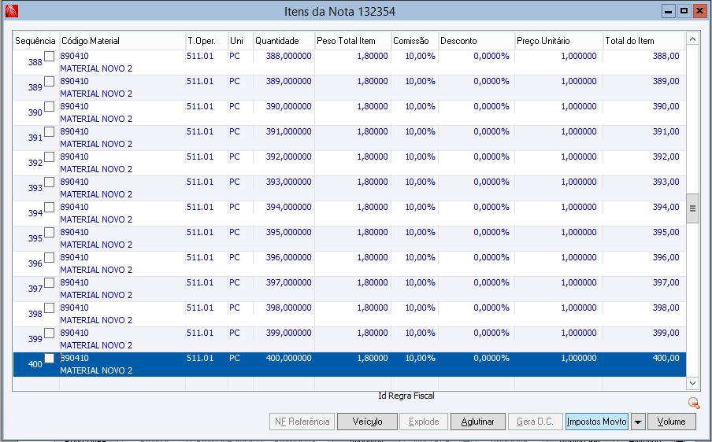Image resolution: width=712 pixels, height=442 pixels.
Task: Click the red application icon in title bar
Action: (12, 11)
